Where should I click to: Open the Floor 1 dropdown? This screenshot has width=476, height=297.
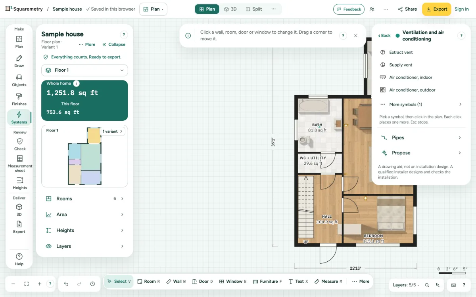click(x=84, y=70)
